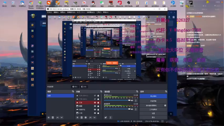Open OBS Studio desktop shortcut
The width and height of the screenshot is (224, 126).
(x=129, y=4)
